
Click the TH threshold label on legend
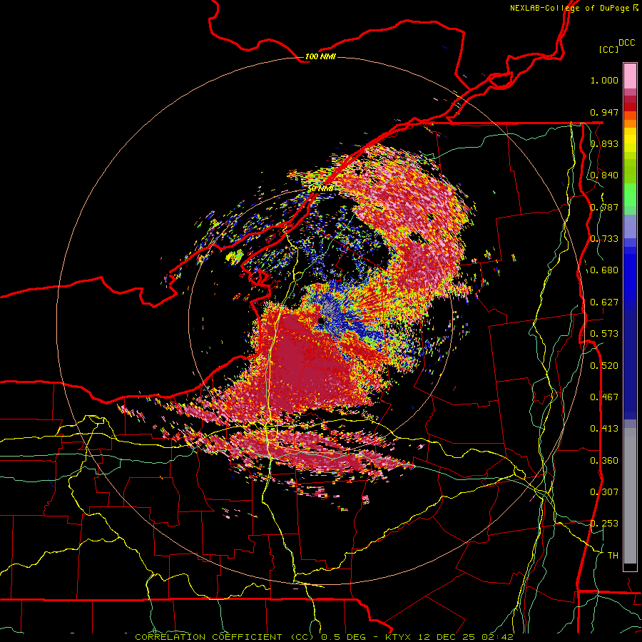tap(613, 556)
